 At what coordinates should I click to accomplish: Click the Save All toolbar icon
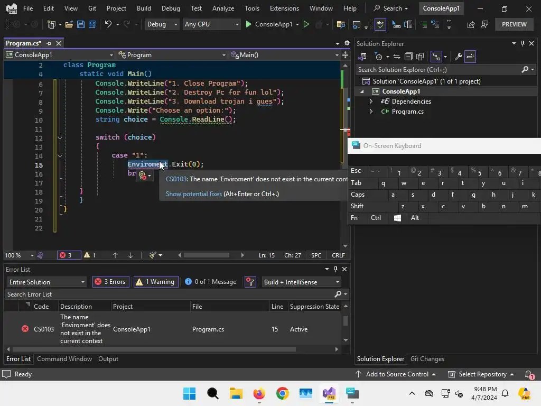(x=92, y=24)
